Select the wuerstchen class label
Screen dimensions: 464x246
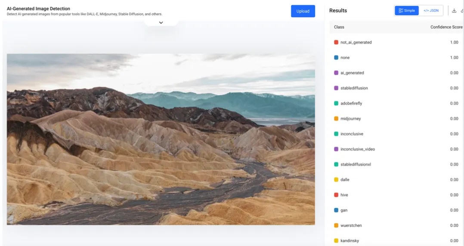(x=351, y=225)
